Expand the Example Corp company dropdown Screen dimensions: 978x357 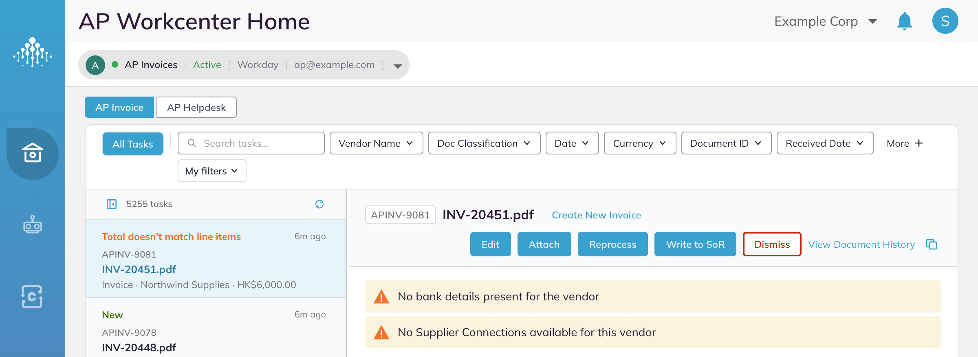872,21
